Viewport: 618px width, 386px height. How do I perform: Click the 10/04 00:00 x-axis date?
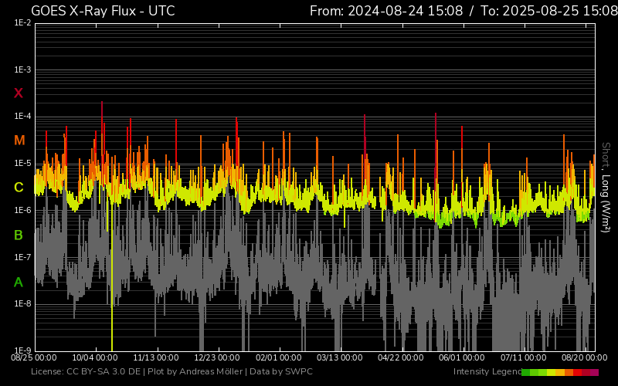[93, 358]
